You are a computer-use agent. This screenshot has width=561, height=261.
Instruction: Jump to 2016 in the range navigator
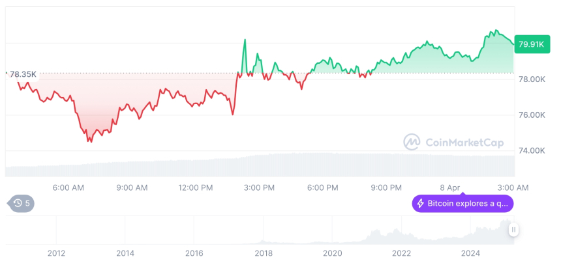pos(194,253)
